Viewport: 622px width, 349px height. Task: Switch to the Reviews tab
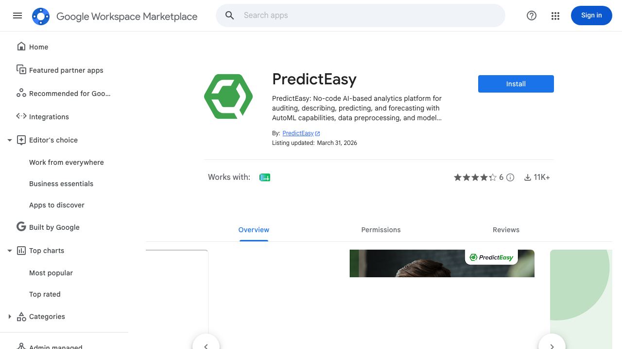coord(506,230)
